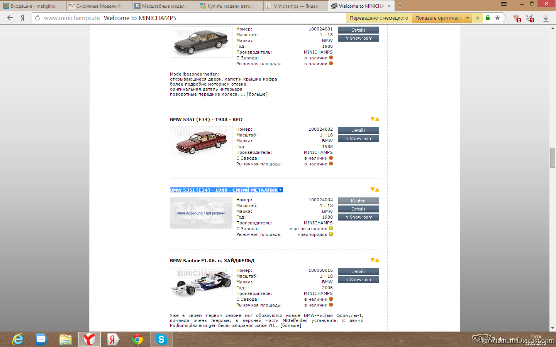
Task: Expand [больше] under Modellbesonderheiten text
Action: pos(257,94)
